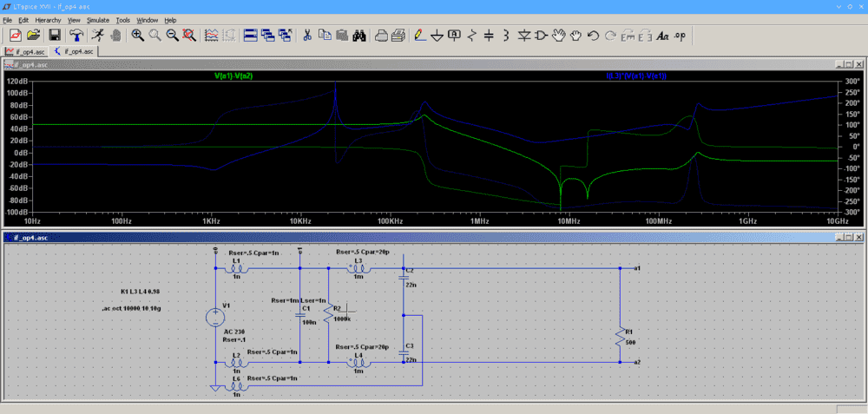
Task: Click the SPICE directive .op icon
Action: click(680, 36)
